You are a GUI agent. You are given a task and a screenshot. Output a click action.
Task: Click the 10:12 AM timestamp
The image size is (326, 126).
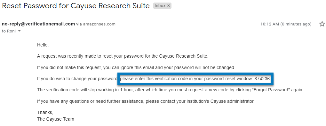270,24
